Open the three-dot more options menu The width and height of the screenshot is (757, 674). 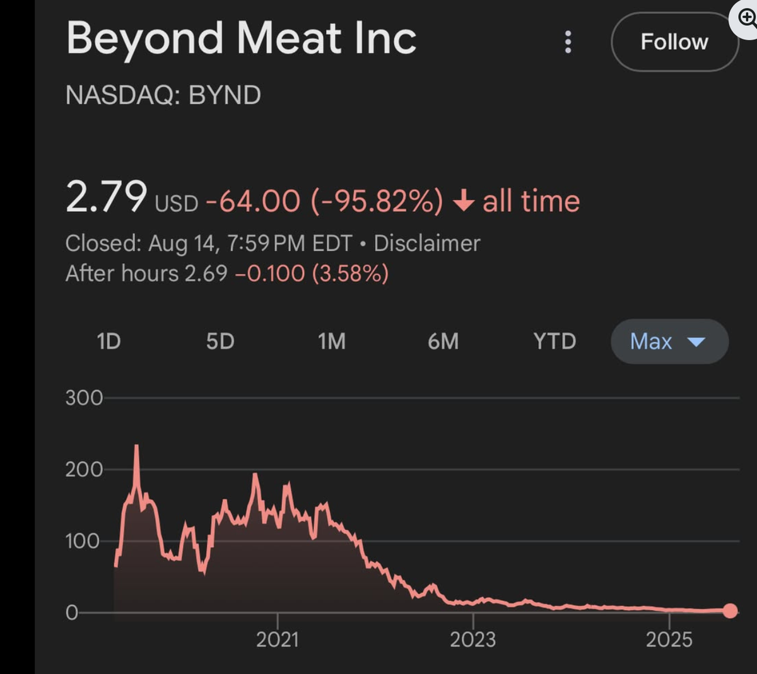pos(568,42)
